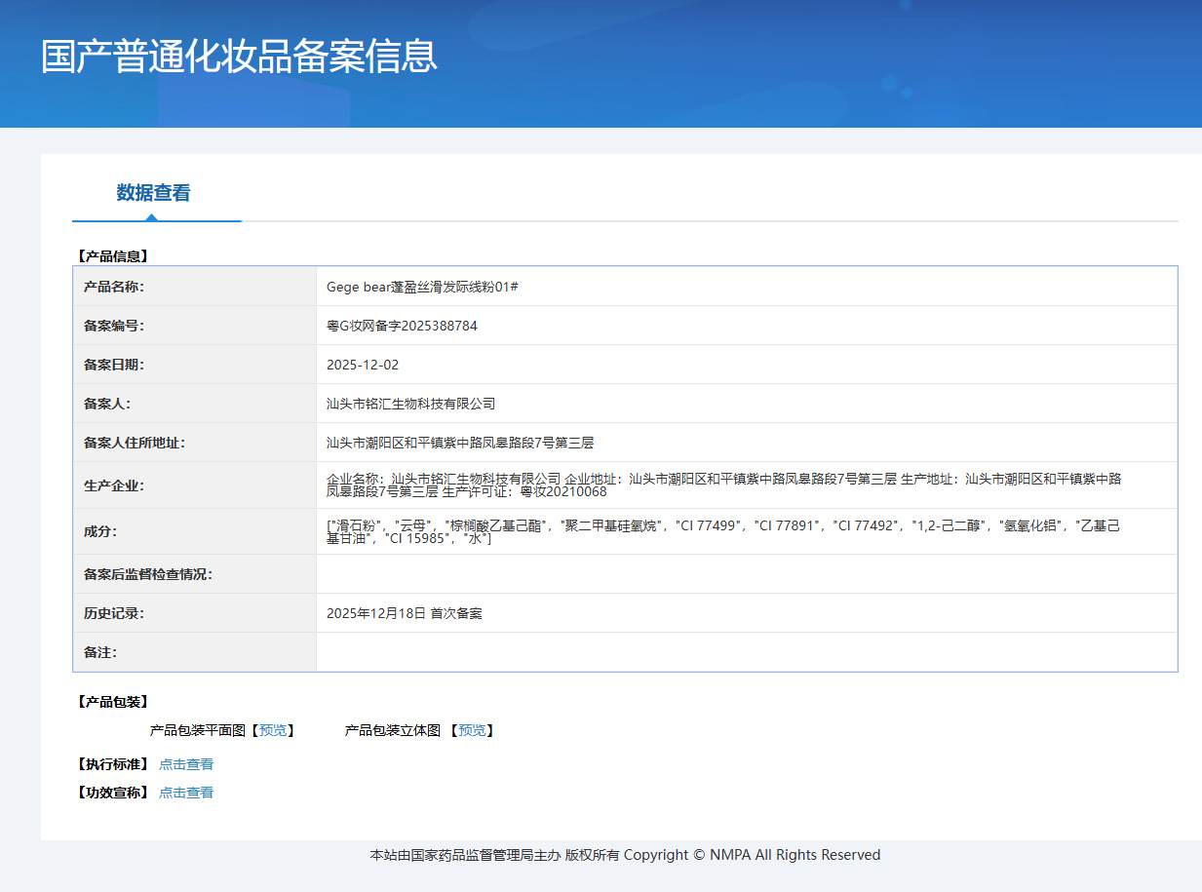
Task: Click the 生产企业 details text
Action: click(x=723, y=485)
